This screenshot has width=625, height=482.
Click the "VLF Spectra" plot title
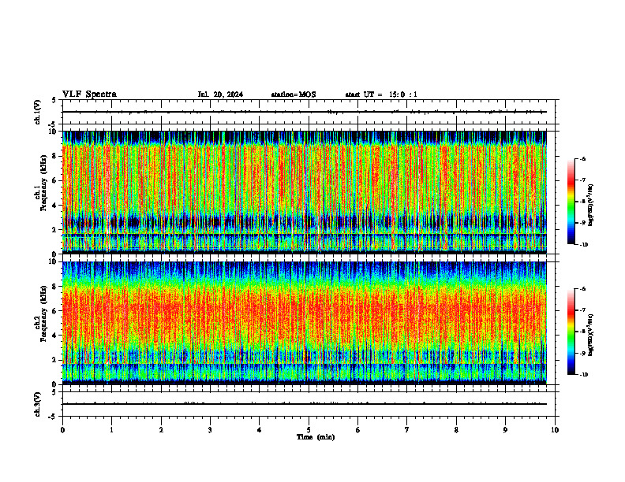click(89, 95)
